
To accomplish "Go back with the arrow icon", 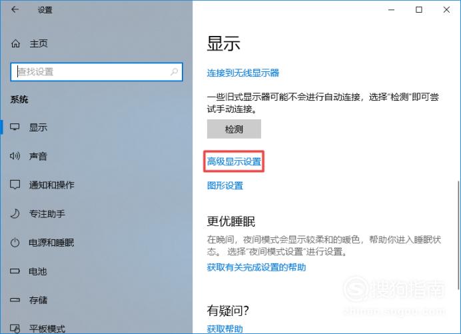I will pos(15,10).
